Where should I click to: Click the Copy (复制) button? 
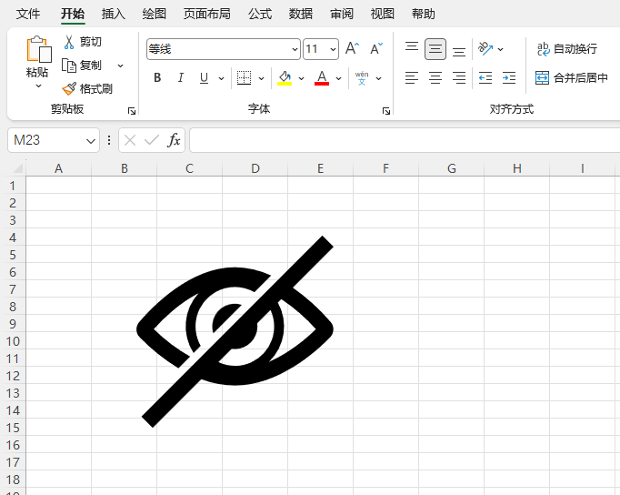point(82,66)
